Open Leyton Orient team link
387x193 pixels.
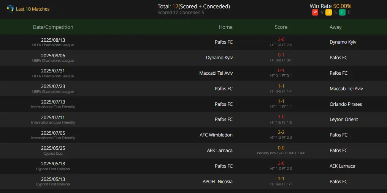344,119
